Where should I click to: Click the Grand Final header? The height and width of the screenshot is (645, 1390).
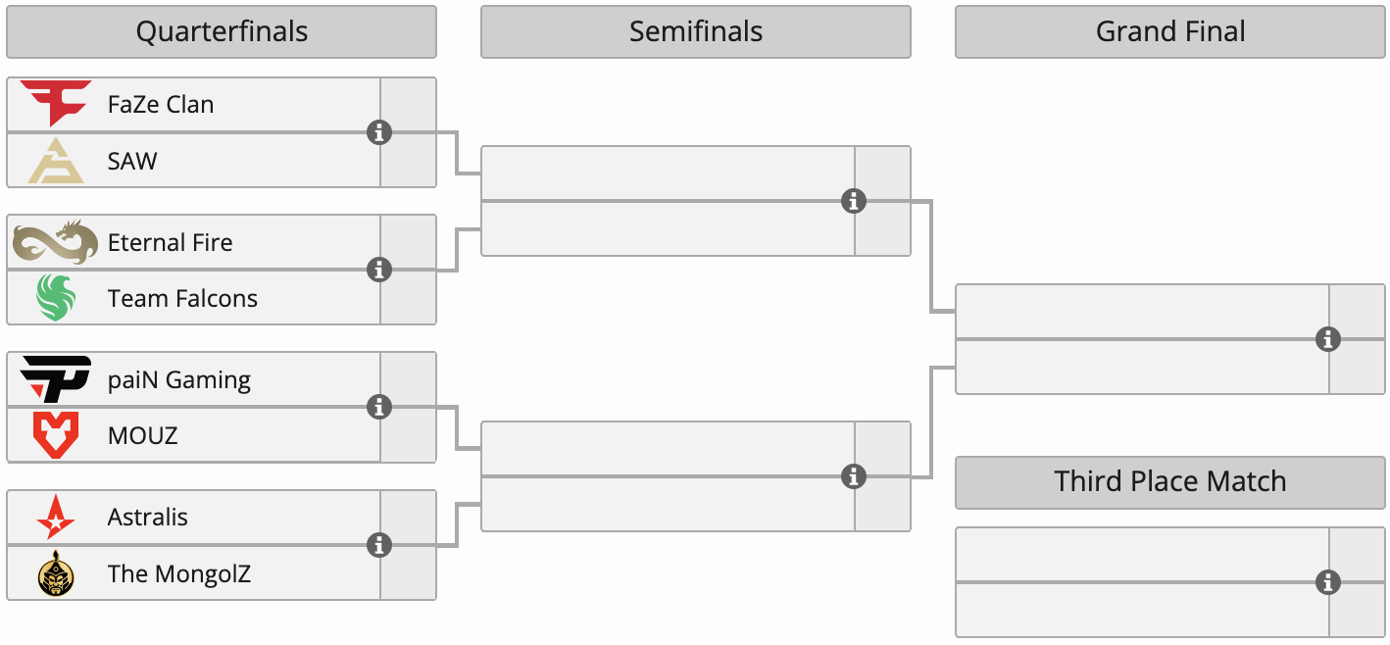click(x=1170, y=32)
